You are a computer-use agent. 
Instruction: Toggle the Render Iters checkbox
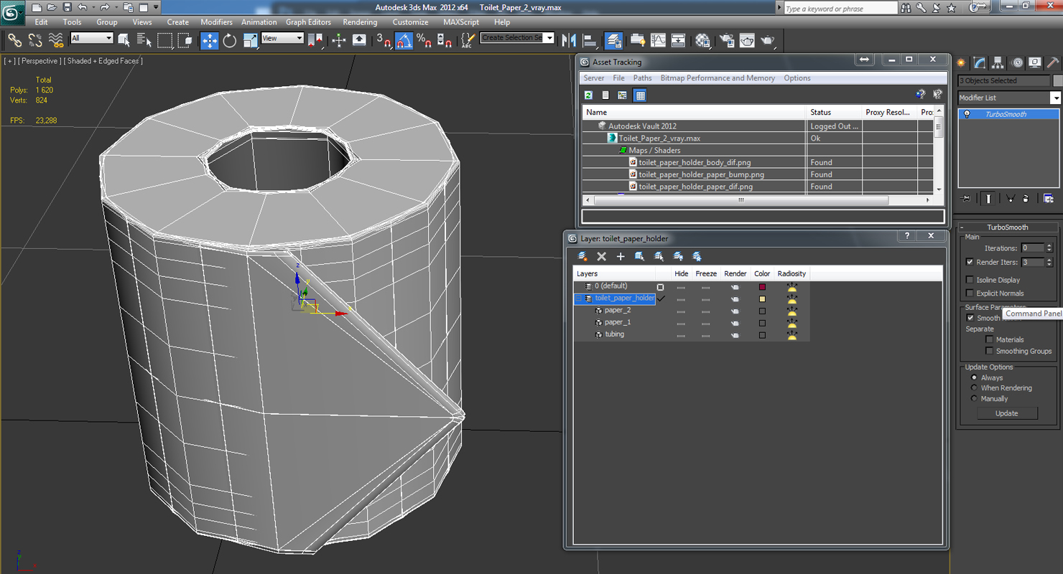(970, 262)
